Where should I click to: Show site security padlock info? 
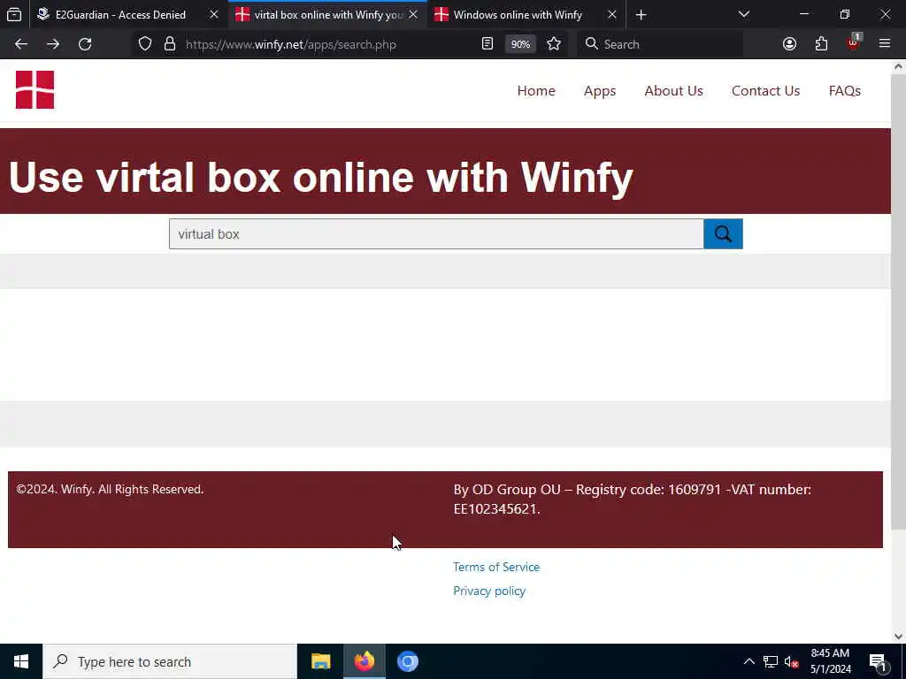tap(170, 44)
